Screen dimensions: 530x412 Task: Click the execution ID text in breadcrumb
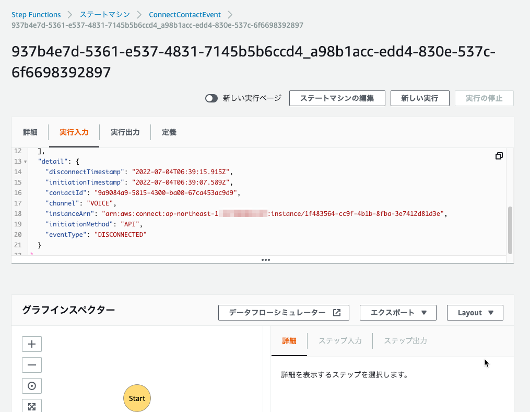coord(158,25)
